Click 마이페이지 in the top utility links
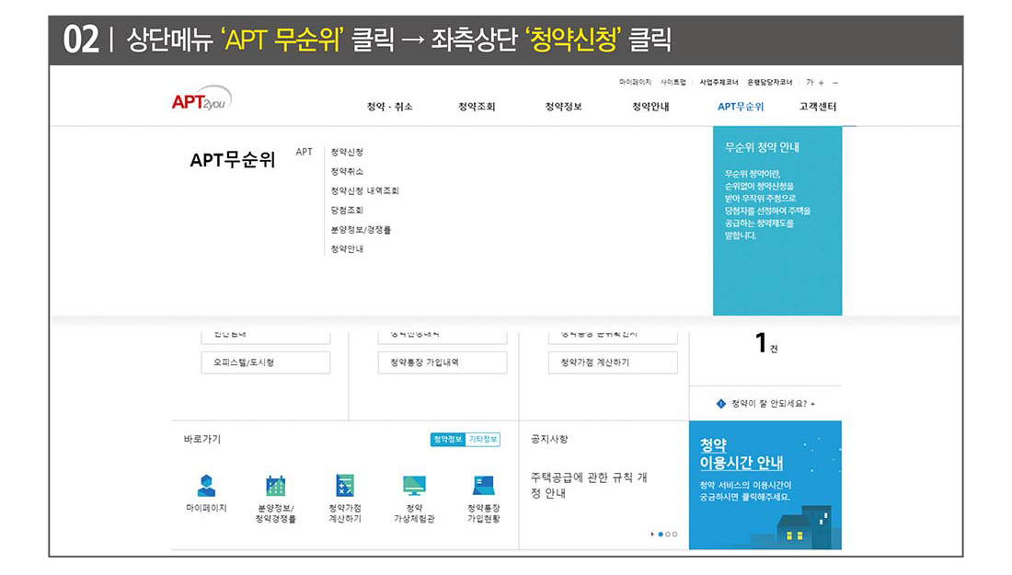This screenshot has height=575, width=1012. [635, 83]
